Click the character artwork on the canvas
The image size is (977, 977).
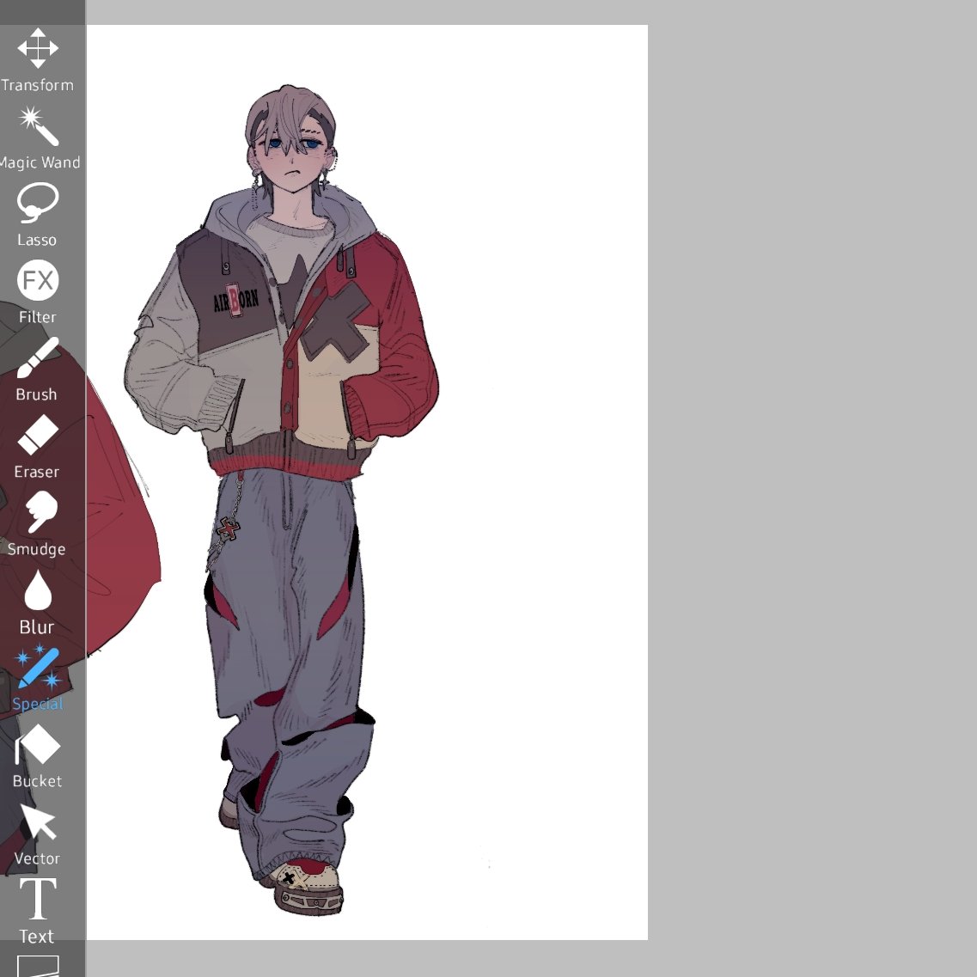pos(282,498)
